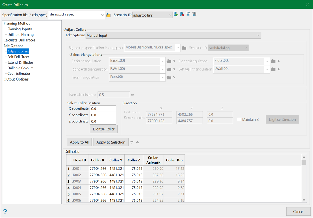Screen dimensions: 313x218
Task: Click the Apply to Selection button
Action: coord(111,142)
